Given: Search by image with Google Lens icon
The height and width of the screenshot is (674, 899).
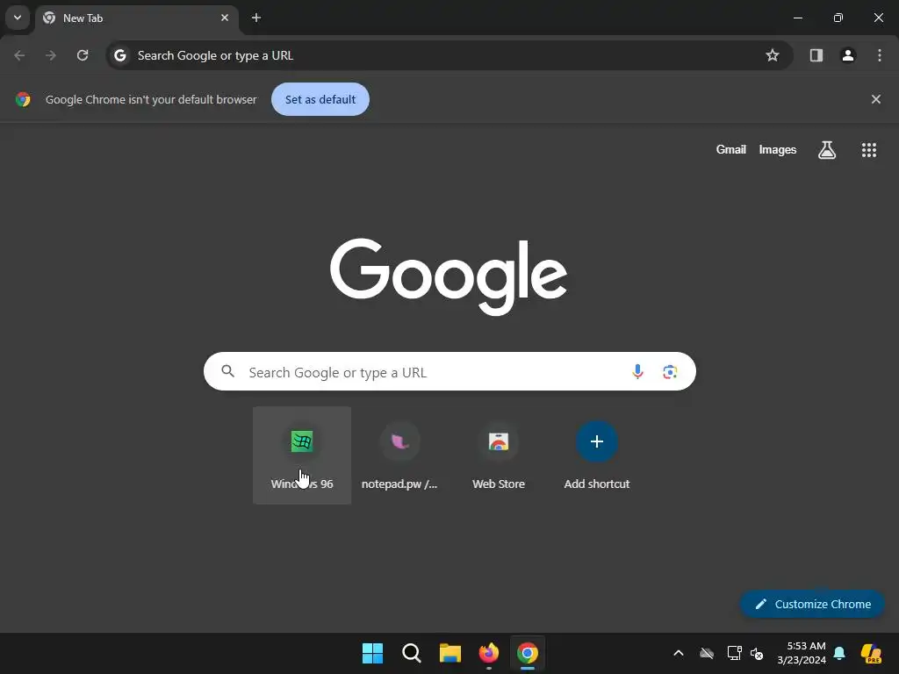Looking at the screenshot, I should [670, 372].
